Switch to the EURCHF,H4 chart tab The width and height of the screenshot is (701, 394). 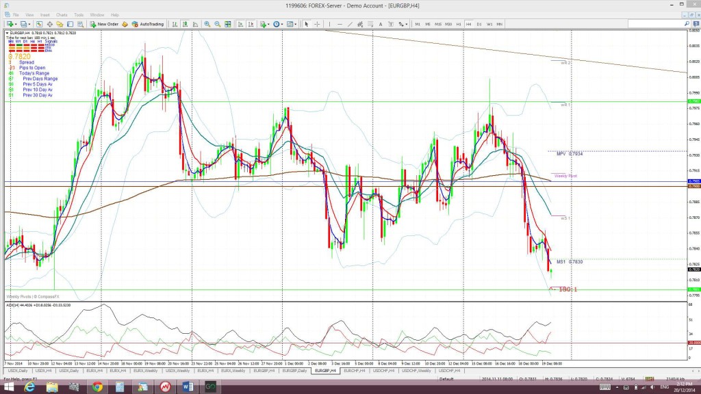(355, 371)
